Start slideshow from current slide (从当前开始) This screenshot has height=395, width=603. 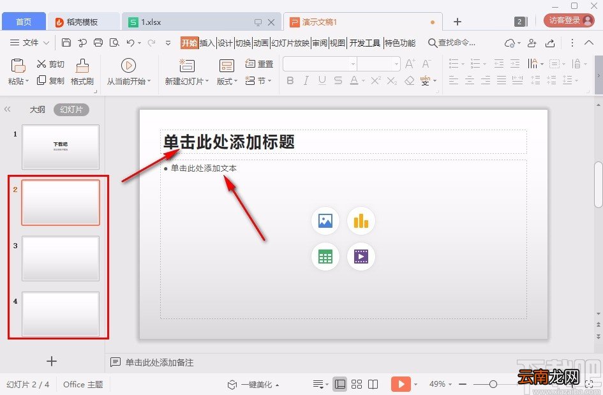pyautogui.click(x=128, y=72)
